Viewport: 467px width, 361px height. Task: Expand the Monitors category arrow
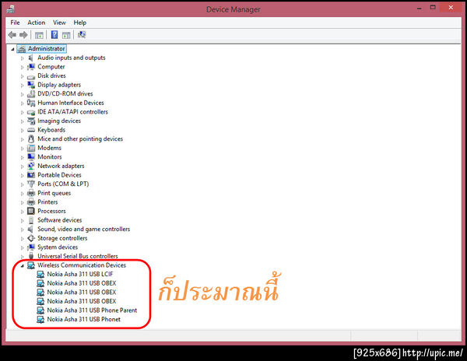[x=22, y=157]
